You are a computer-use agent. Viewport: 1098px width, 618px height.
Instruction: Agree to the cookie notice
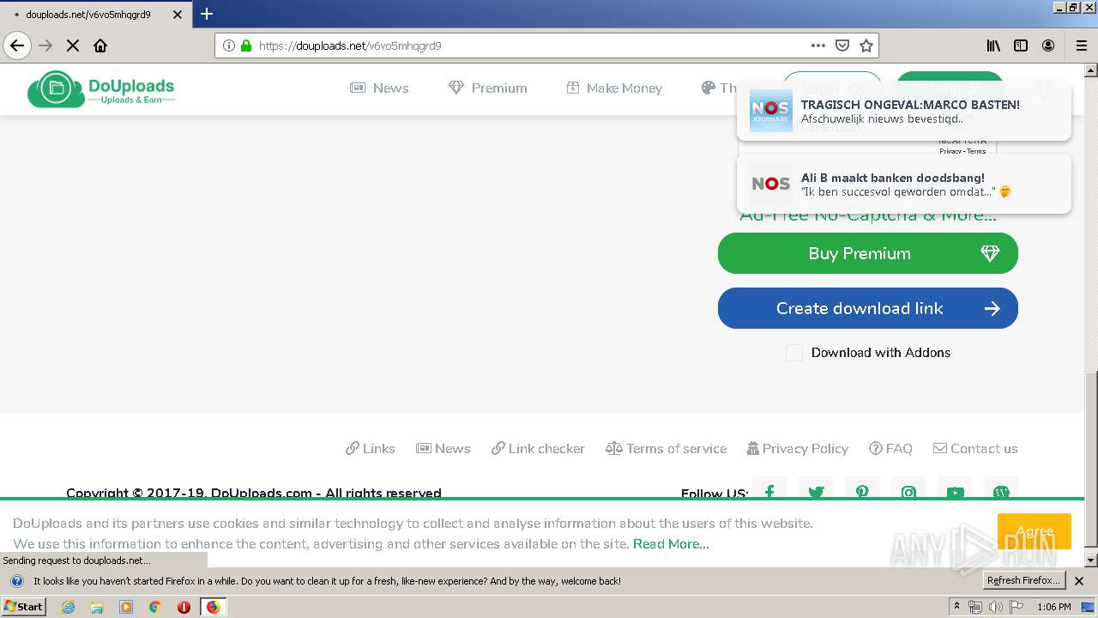pyautogui.click(x=1035, y=531)
